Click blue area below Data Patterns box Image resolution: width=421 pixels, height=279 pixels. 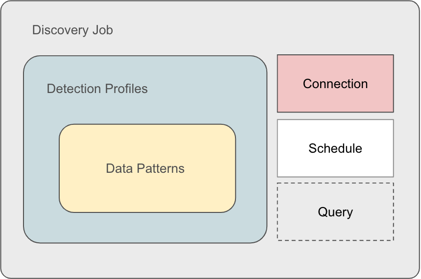click(x=147, y=228)
